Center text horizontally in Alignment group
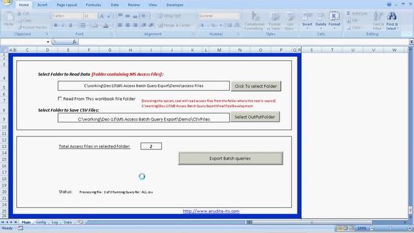414x233 pixels. pos(128,25)
